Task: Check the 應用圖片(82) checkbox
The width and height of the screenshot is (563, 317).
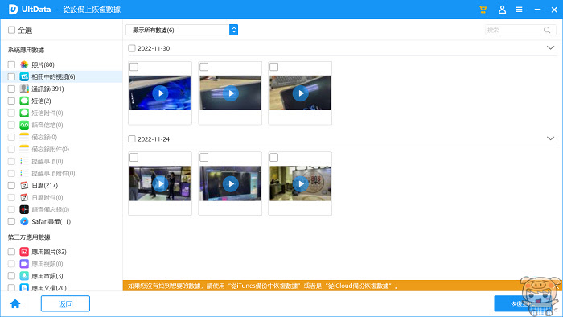Action: 11,252
